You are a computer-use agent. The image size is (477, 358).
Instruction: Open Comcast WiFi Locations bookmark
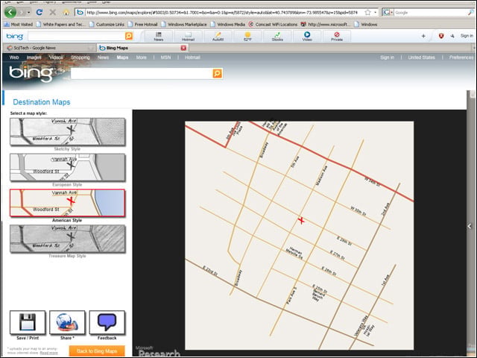coord(273,25)
